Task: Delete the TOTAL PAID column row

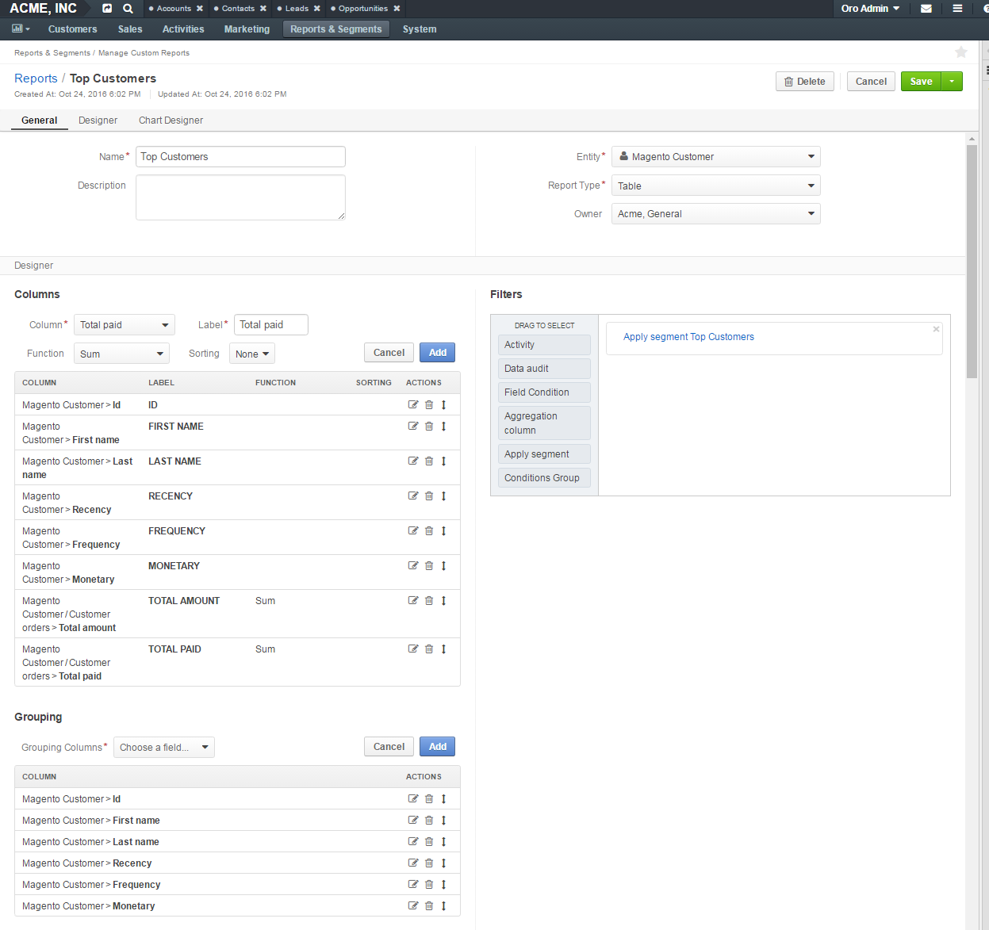Action: (429, 649)
